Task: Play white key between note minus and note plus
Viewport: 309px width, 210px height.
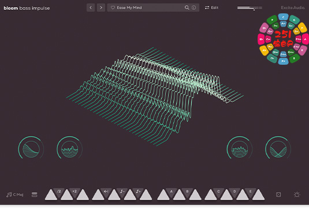Action: pos(130,196)
